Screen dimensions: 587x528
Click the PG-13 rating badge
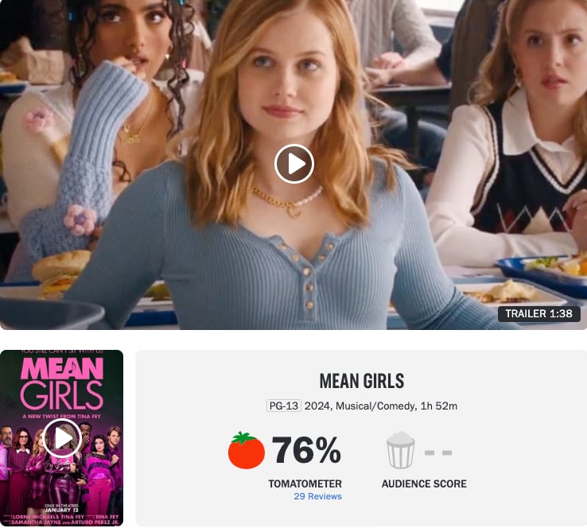click(284, 406)
